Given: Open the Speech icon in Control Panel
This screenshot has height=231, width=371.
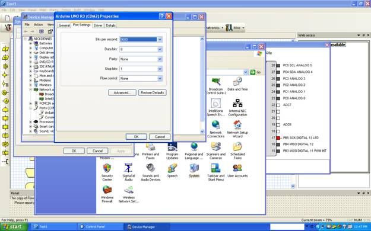Looking at the screenshot, I should click(172, 171).
